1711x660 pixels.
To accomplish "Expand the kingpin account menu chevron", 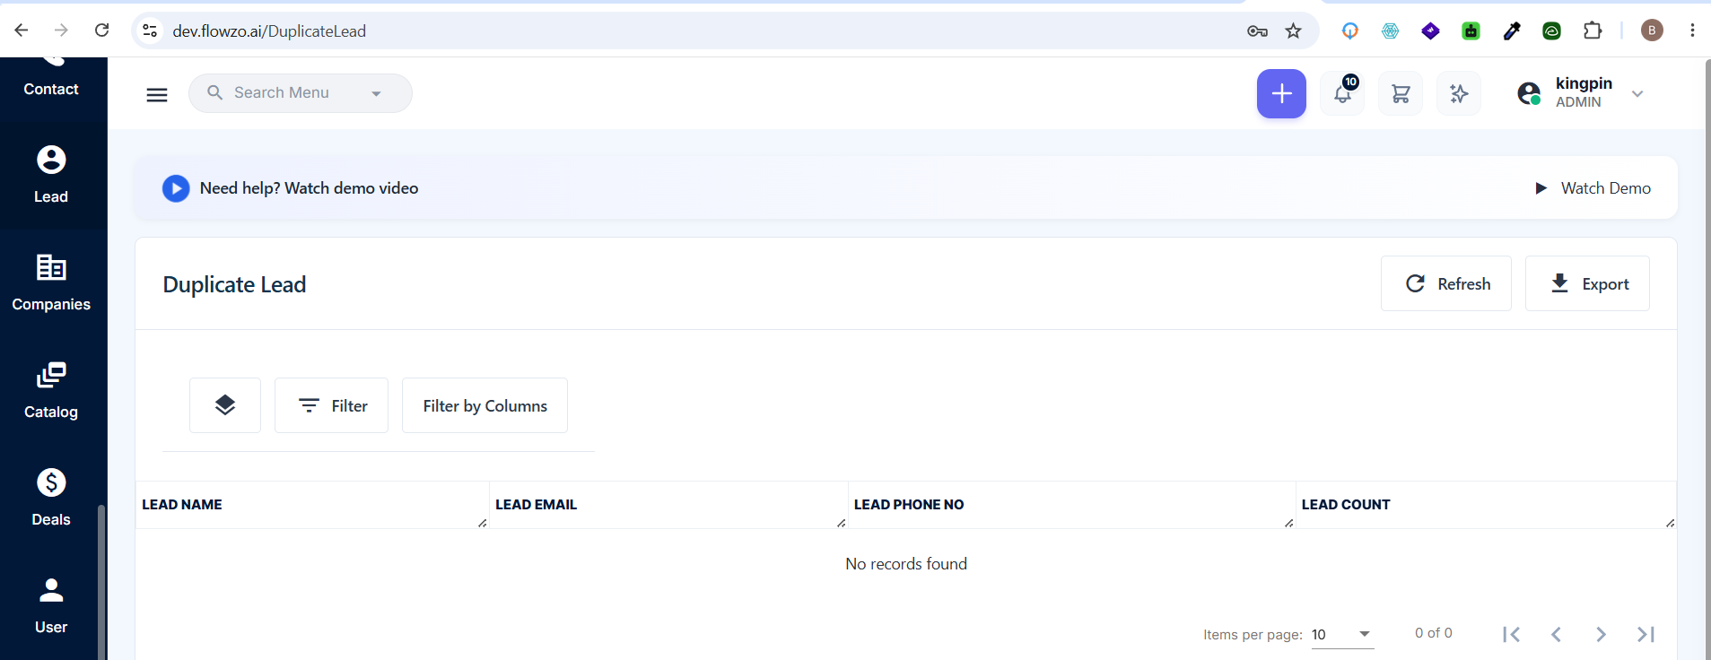I will [x=1637, y=93].
